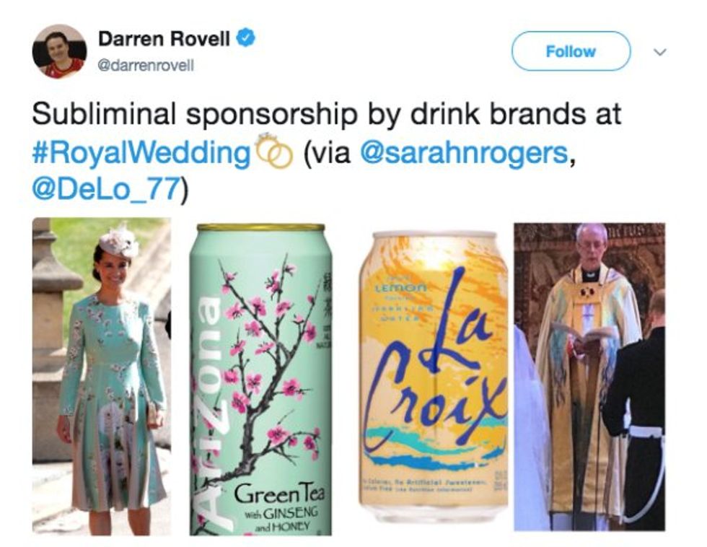Open the woman in floral dress photo
Image resolution: width=707 pixels, height=547 pixels.
pos(102,377)
